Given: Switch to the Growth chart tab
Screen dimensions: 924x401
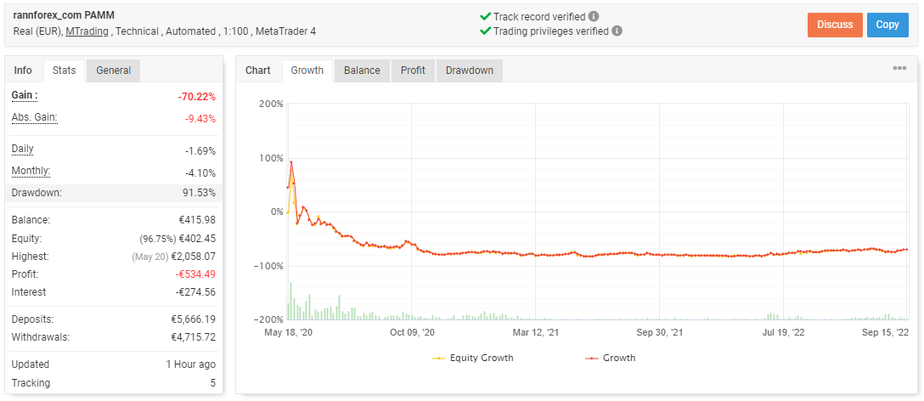Looking at the screenshot, I should click(307, 71).
